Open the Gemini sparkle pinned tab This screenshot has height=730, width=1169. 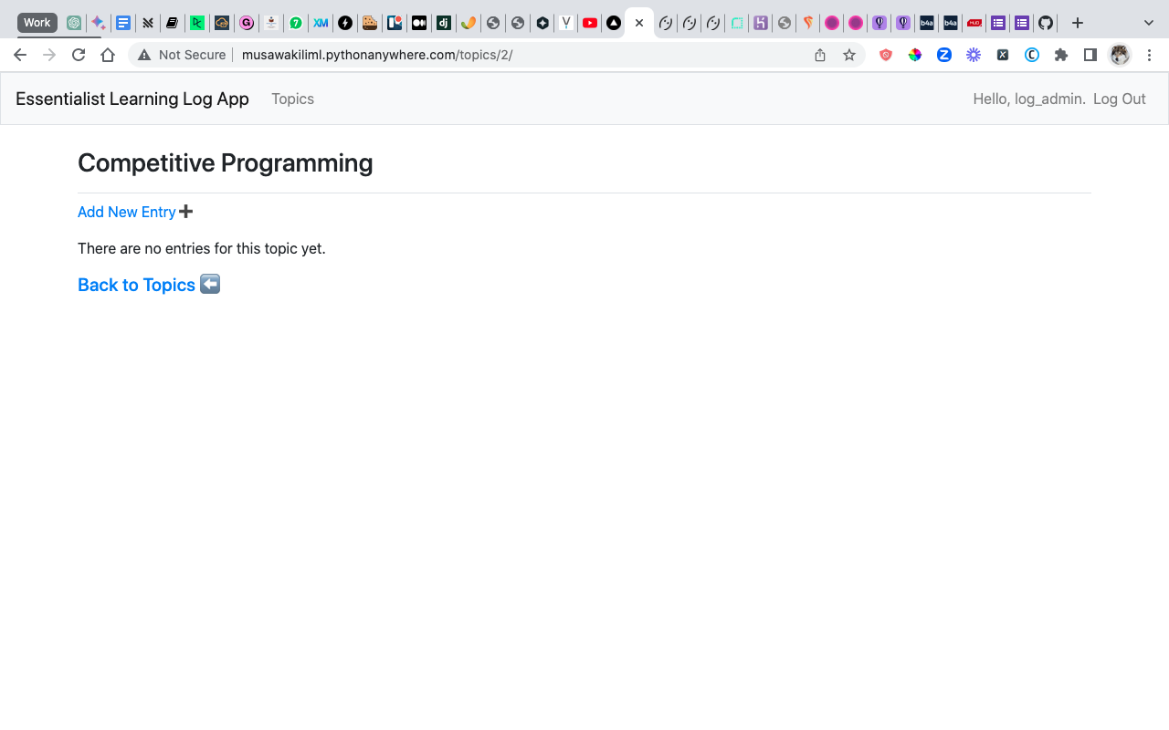tap(98, 23)
